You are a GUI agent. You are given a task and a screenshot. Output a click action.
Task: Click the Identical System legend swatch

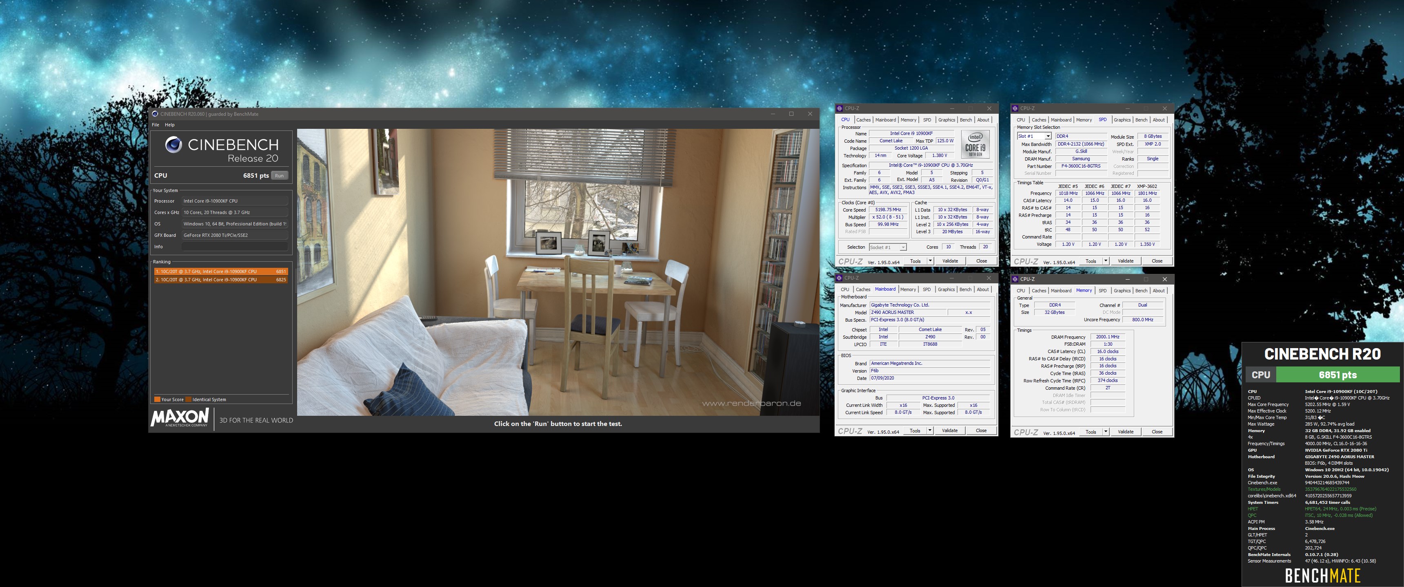point(189,399)
